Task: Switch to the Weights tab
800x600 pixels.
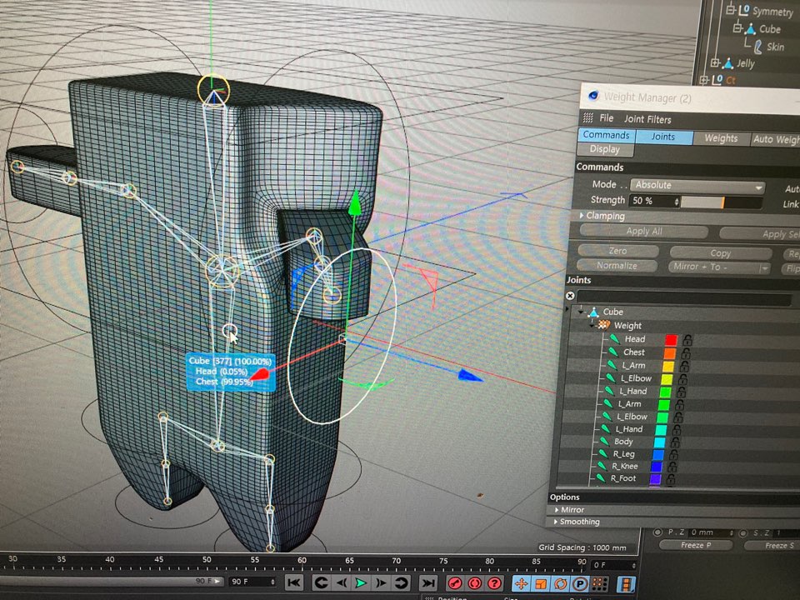Action: [721, 138]
